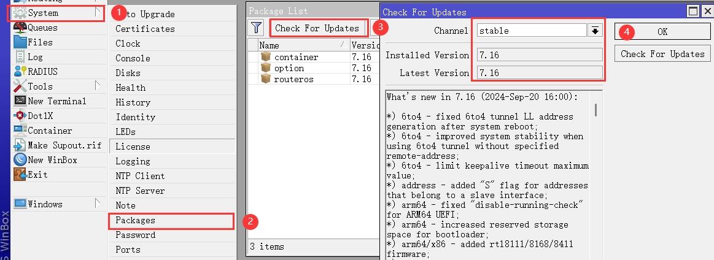714x260 pixels.
Task: Open the Queues menu item
Action: [58, 28]
